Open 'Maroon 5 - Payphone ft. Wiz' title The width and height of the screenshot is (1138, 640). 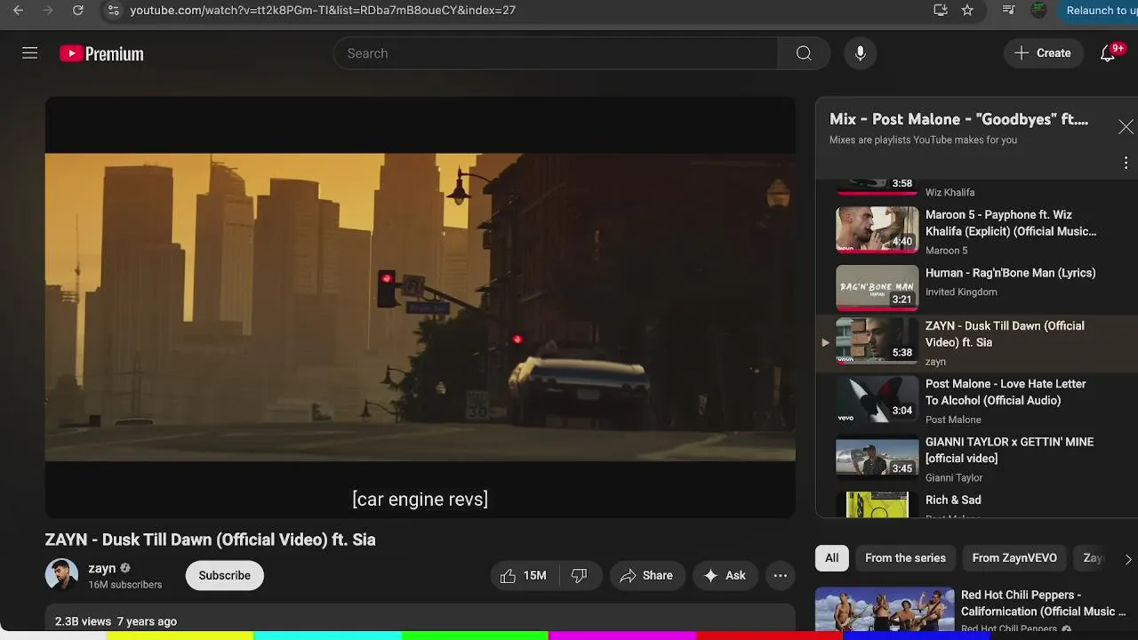pyautogui.click(x=1011, y=223)
